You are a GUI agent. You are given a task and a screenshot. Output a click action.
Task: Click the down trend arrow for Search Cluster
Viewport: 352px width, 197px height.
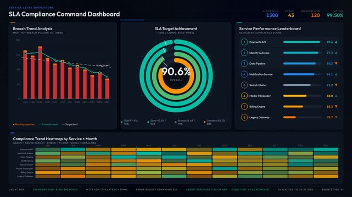pos(336,85)
